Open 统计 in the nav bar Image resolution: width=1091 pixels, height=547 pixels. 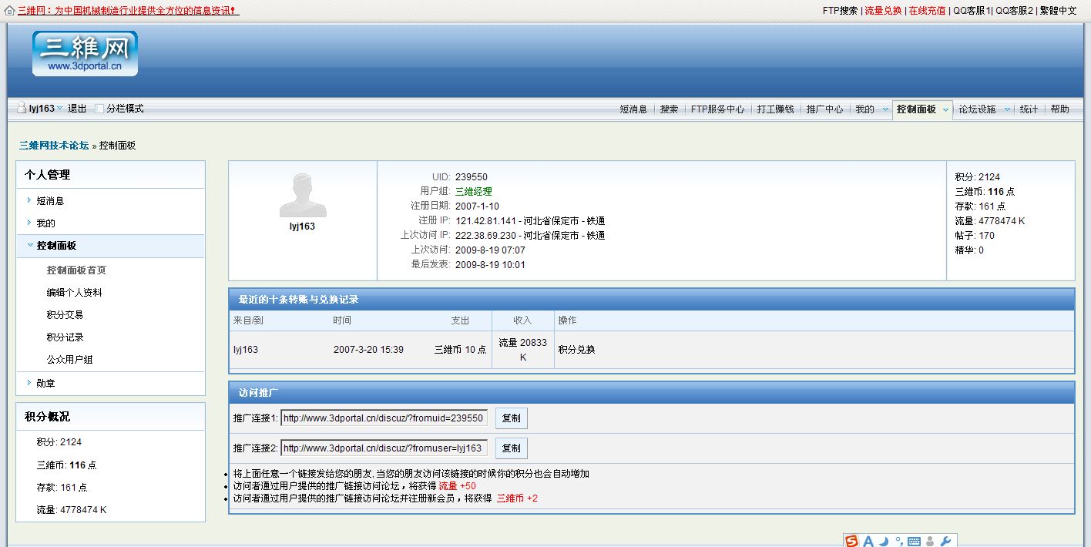point(1029,109)
